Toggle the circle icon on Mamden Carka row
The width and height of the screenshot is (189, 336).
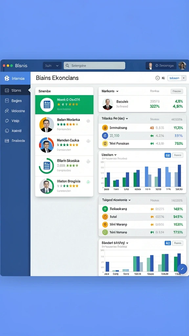(88, 141)
